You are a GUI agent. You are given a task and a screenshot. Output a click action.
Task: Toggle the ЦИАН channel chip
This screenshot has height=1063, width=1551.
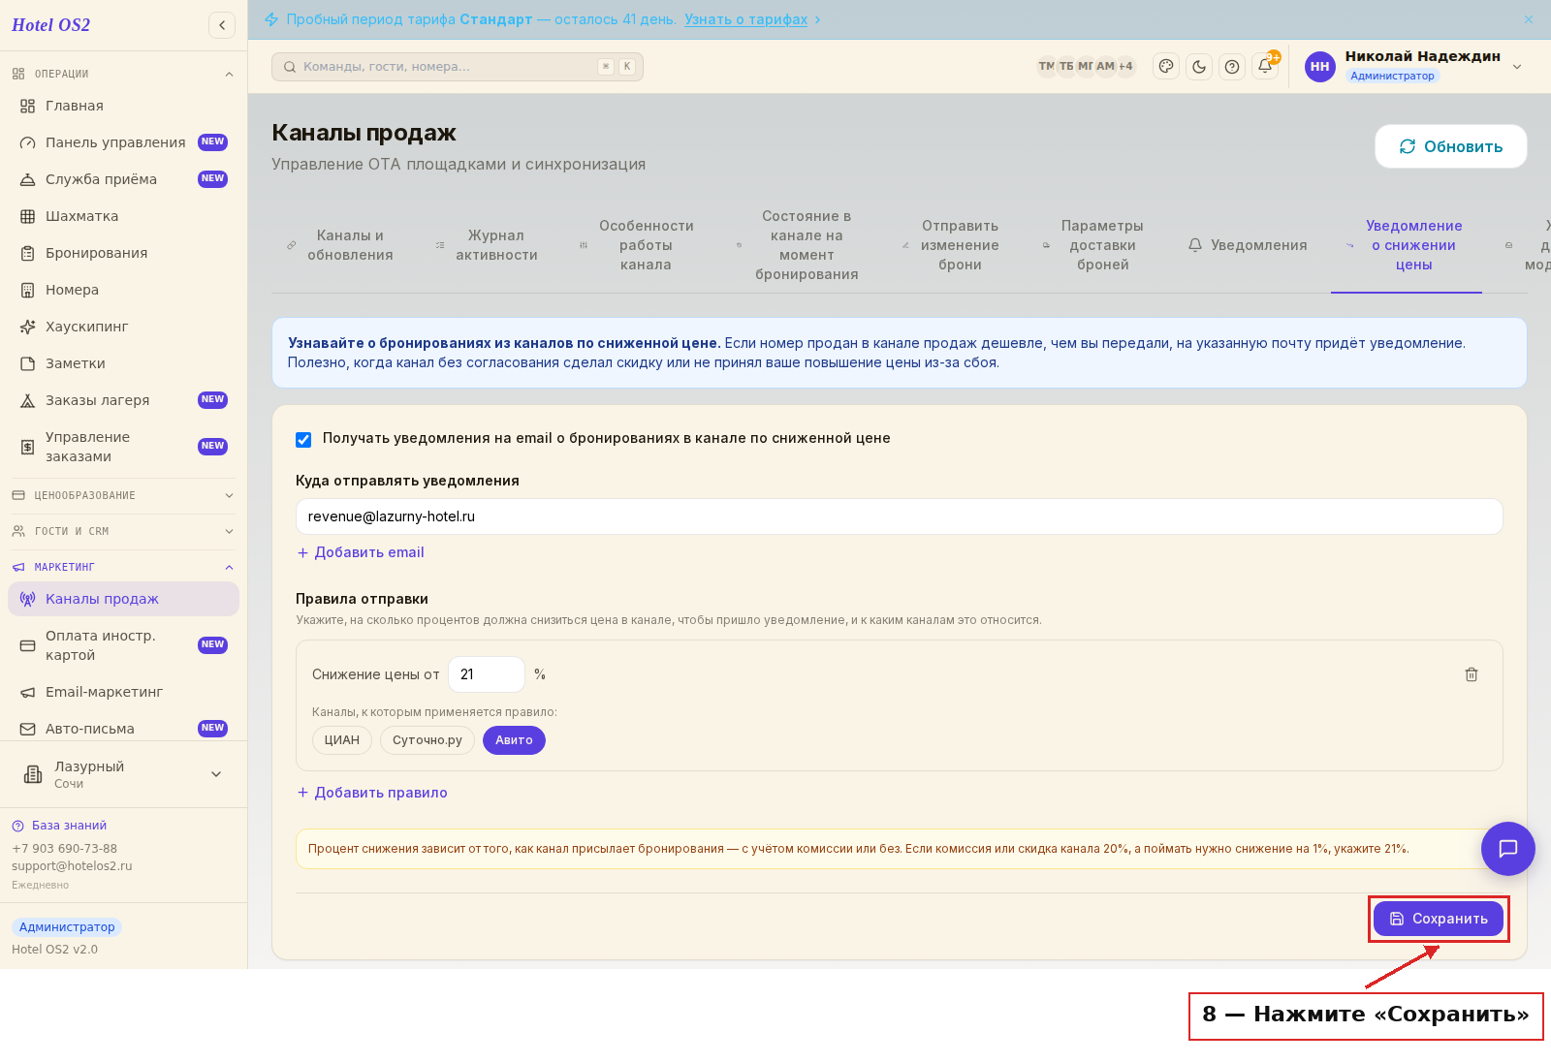tap(342, 740)
